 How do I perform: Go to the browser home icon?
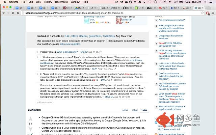coord(18,13)
